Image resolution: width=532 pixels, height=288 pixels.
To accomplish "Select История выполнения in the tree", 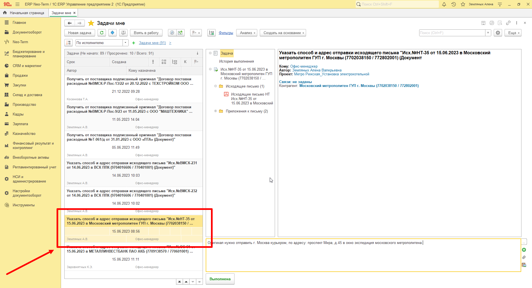I will pyautogui.click(x=236, y=61).
